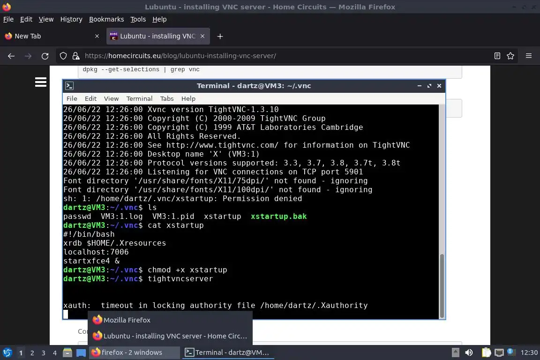The image size is (540, 360).
Task: Open the Bookmarks menu
Action: pyautogui.click(x=106, y=19)
